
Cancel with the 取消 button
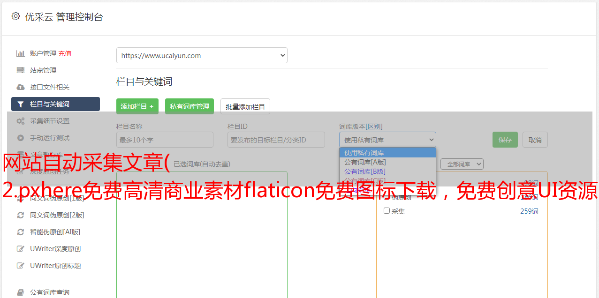535,140
